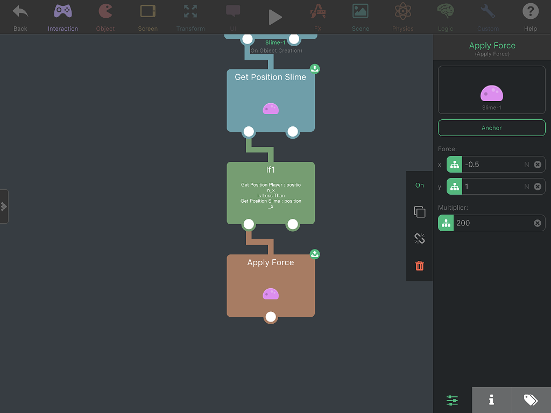Switch to the info tab
The height and width of the screenshot is (413, 551).
pyautogui.click(x=492, y=400)
